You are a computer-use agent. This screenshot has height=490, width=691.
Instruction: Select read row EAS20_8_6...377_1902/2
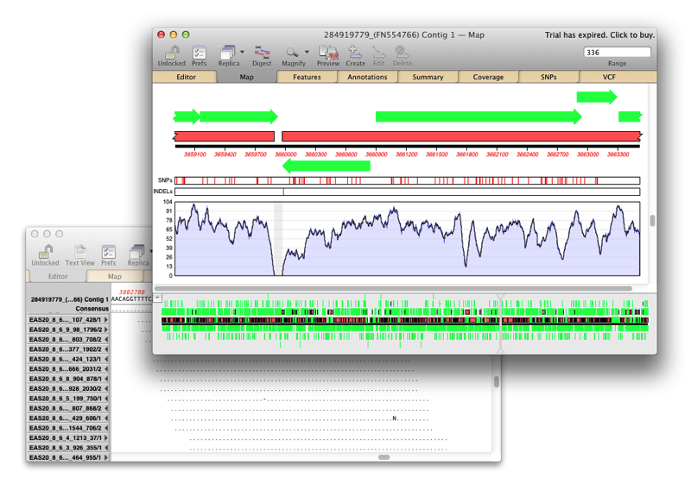tap(68, 349)
